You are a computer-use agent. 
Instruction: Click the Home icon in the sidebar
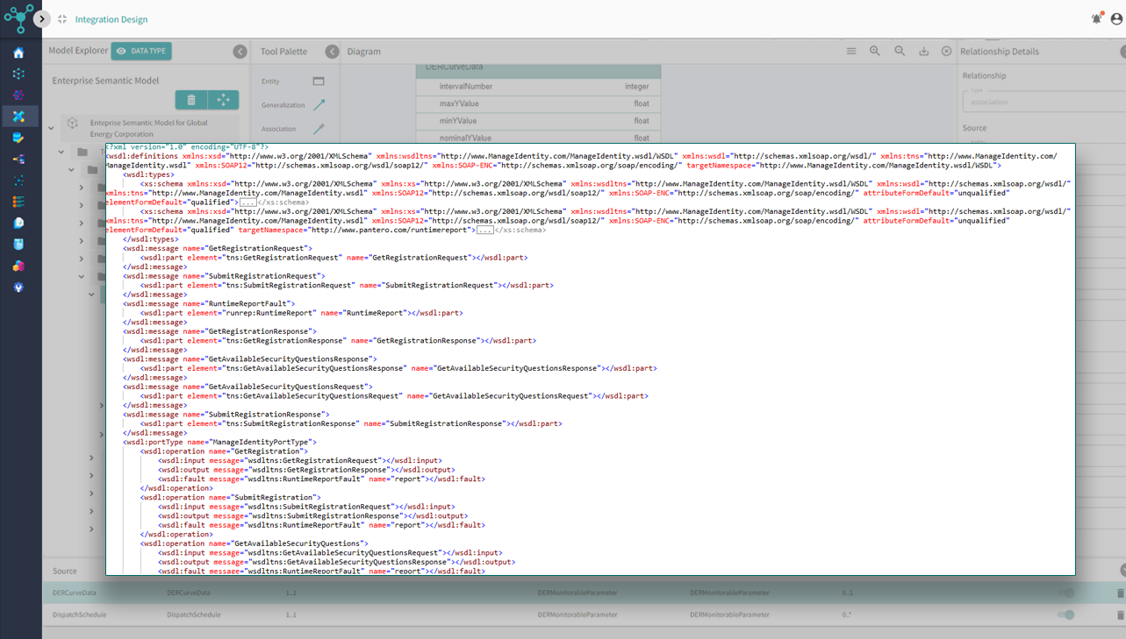[x=18, y=53]
